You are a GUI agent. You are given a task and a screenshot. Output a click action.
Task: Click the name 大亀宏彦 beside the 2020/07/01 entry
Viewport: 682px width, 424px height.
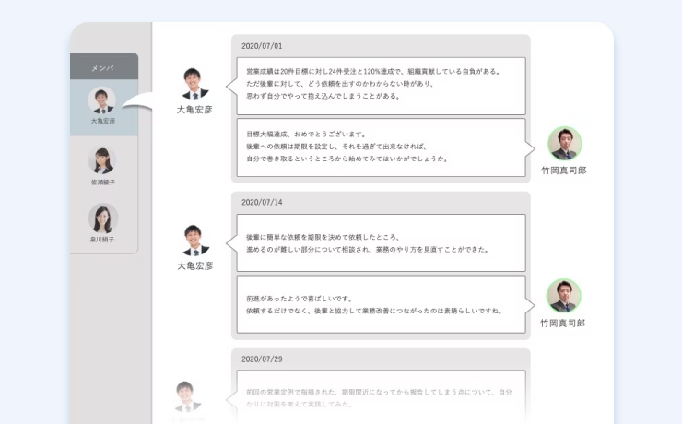click(x=194, y=110)
